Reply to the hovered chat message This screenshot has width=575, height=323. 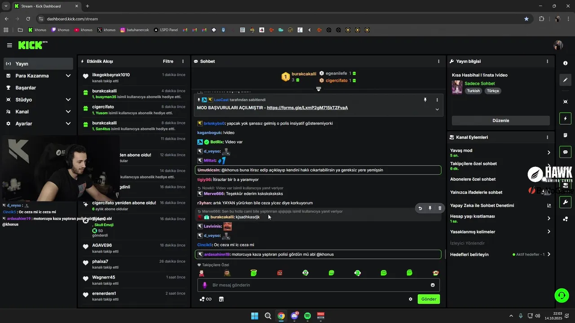click(420, 208)
